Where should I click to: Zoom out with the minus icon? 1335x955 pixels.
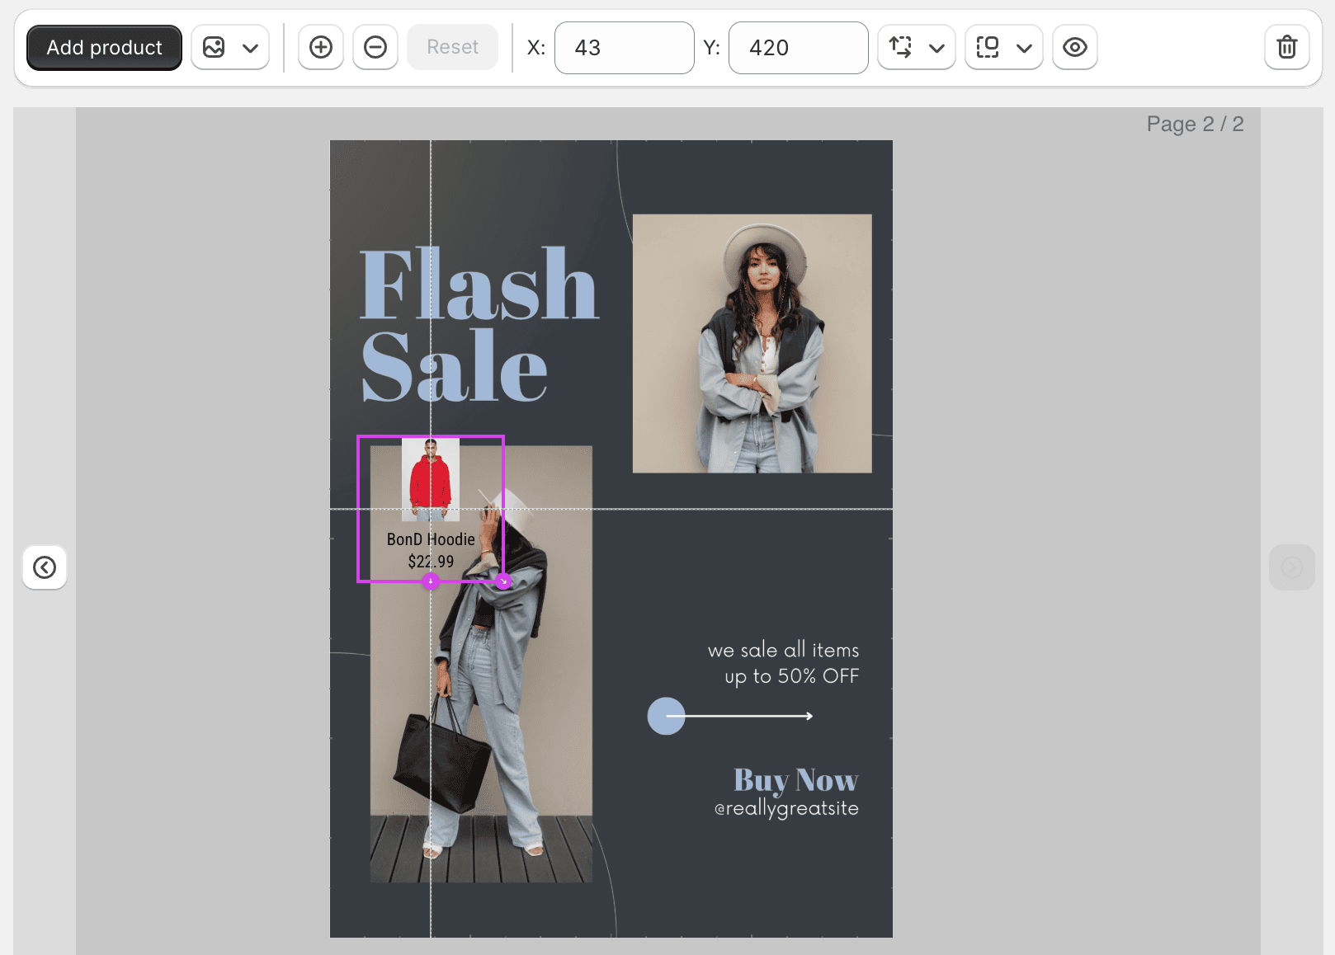(x=375, y=48)
